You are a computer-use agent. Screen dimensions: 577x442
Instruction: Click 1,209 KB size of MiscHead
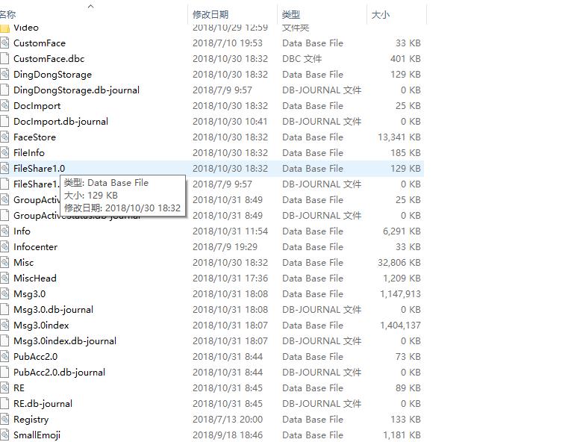point(402,278)
